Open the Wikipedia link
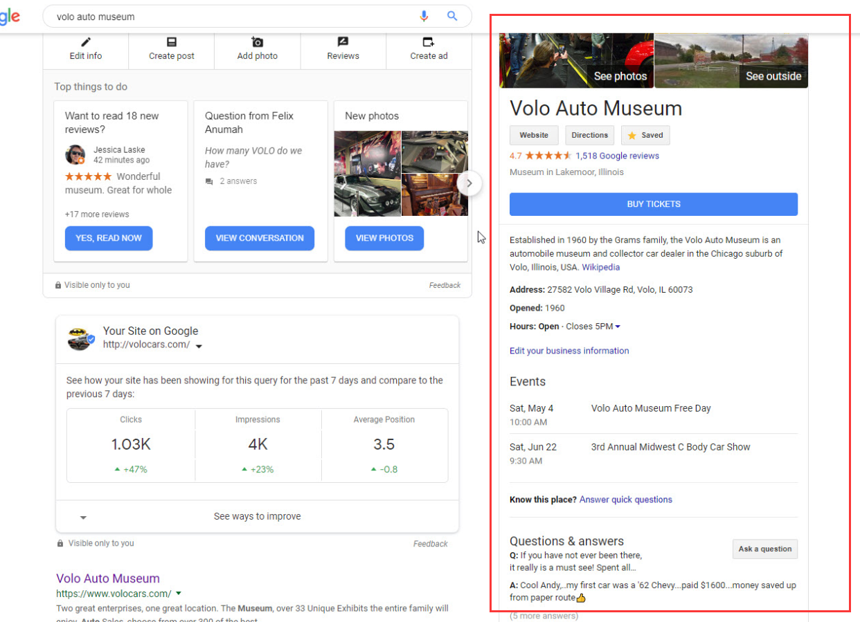Viewport: 860px width, 622px height. 600,267
